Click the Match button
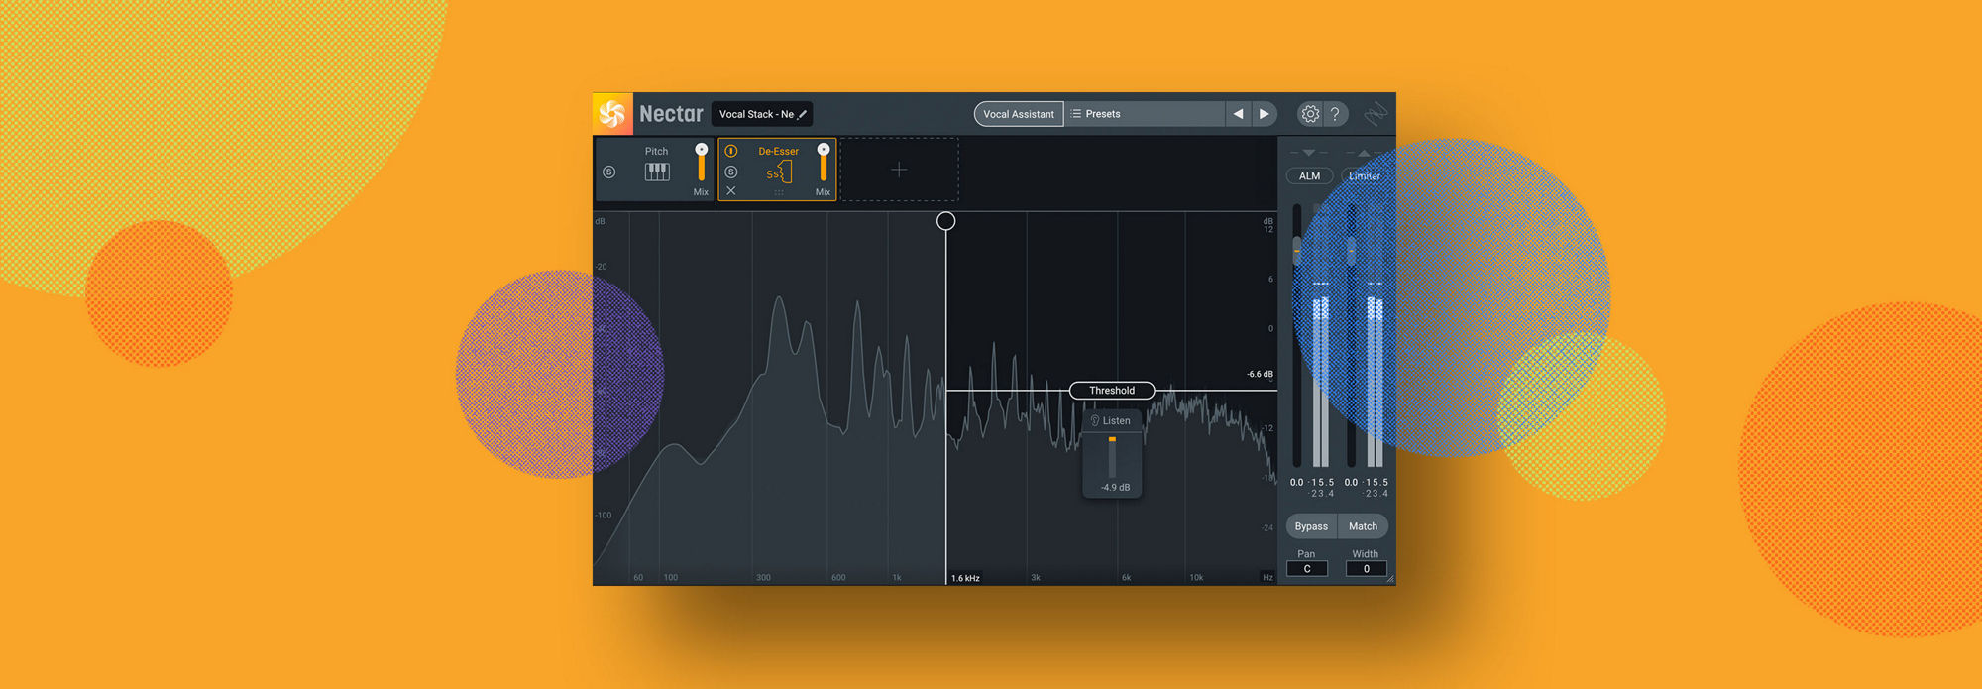Image resolution: width=1982 pixels, height=689 pixels. (x=1364, y=526)
